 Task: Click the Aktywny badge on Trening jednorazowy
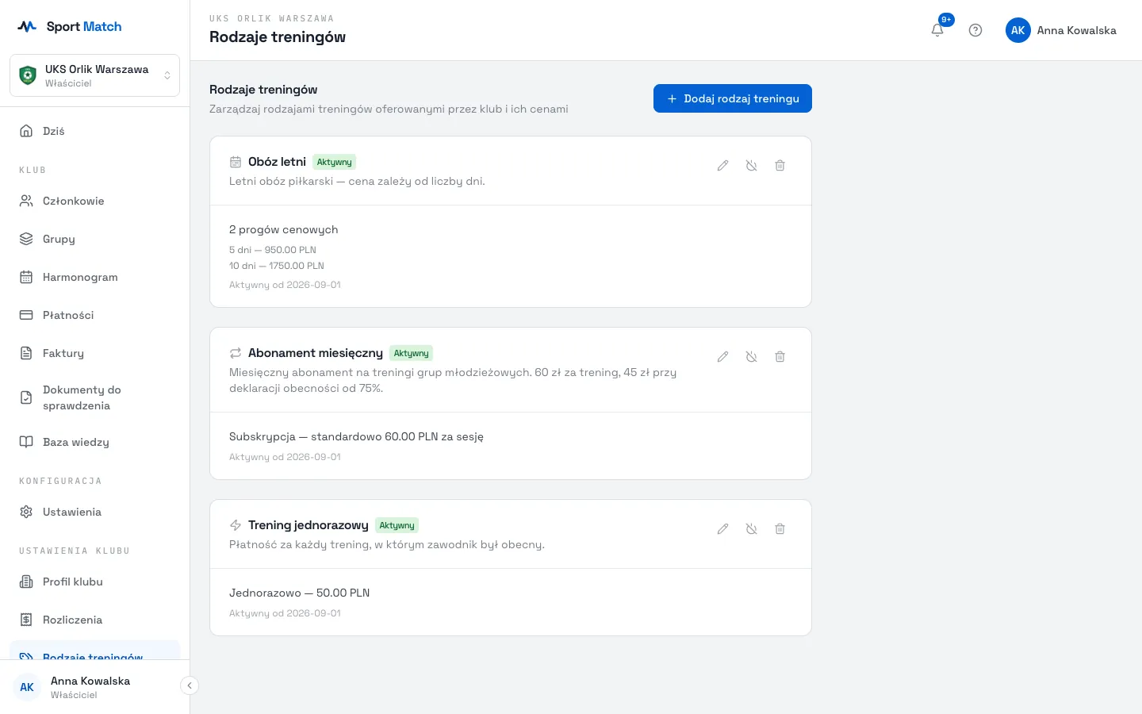tap(397, 525)
